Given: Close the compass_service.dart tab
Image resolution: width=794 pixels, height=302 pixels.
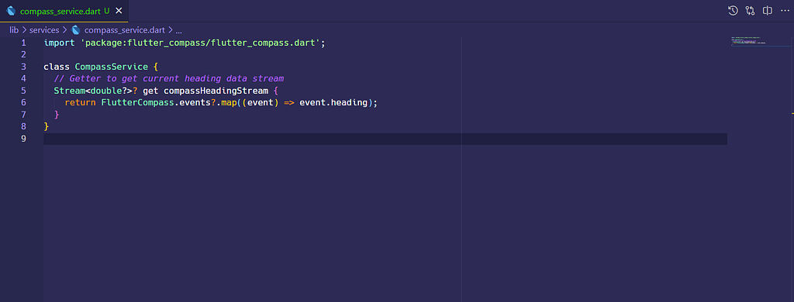Looking at the screenshot, I should (119, 11).
